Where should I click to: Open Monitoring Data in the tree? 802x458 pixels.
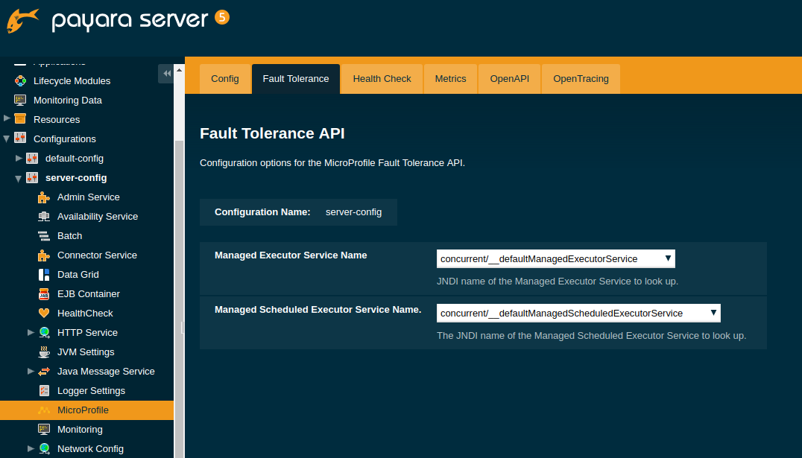pyautogui.click(x=68, y=101)
